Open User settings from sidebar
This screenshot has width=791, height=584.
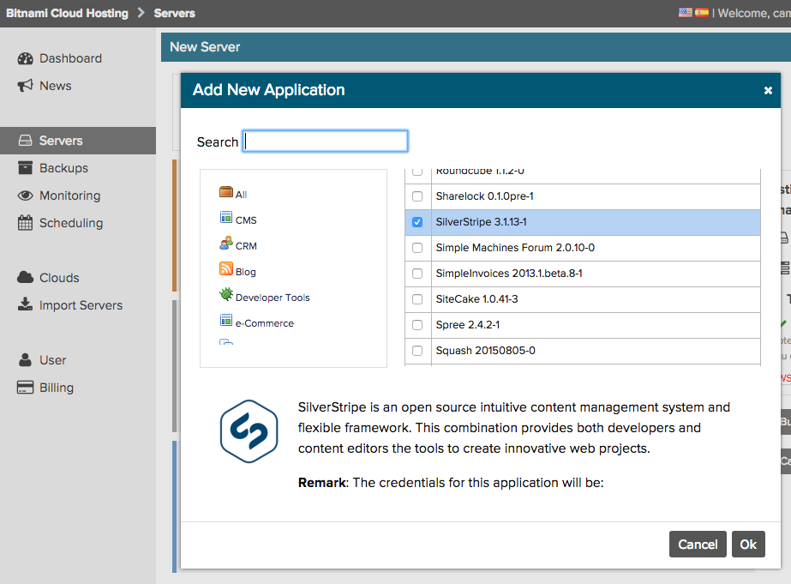click(x=53, y=360)
